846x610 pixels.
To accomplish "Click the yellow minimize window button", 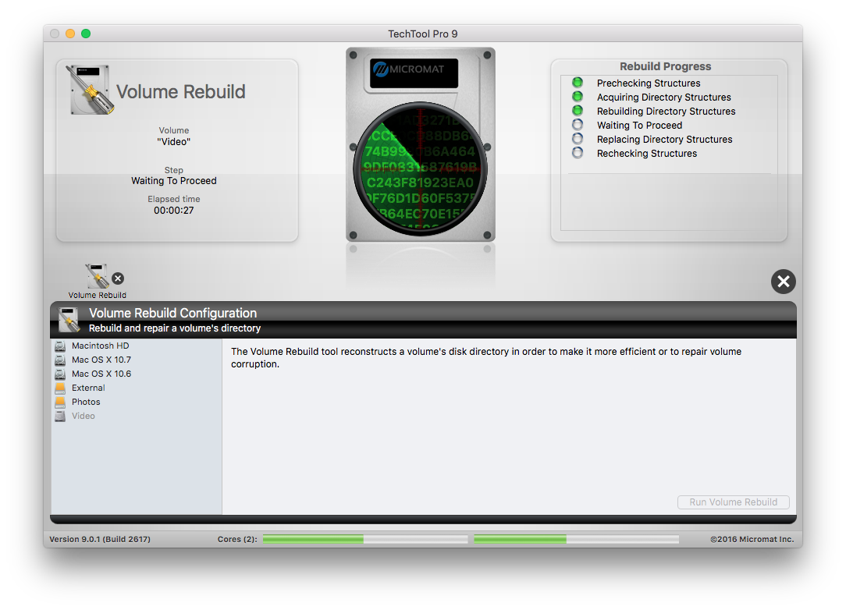I will [70, 34].
